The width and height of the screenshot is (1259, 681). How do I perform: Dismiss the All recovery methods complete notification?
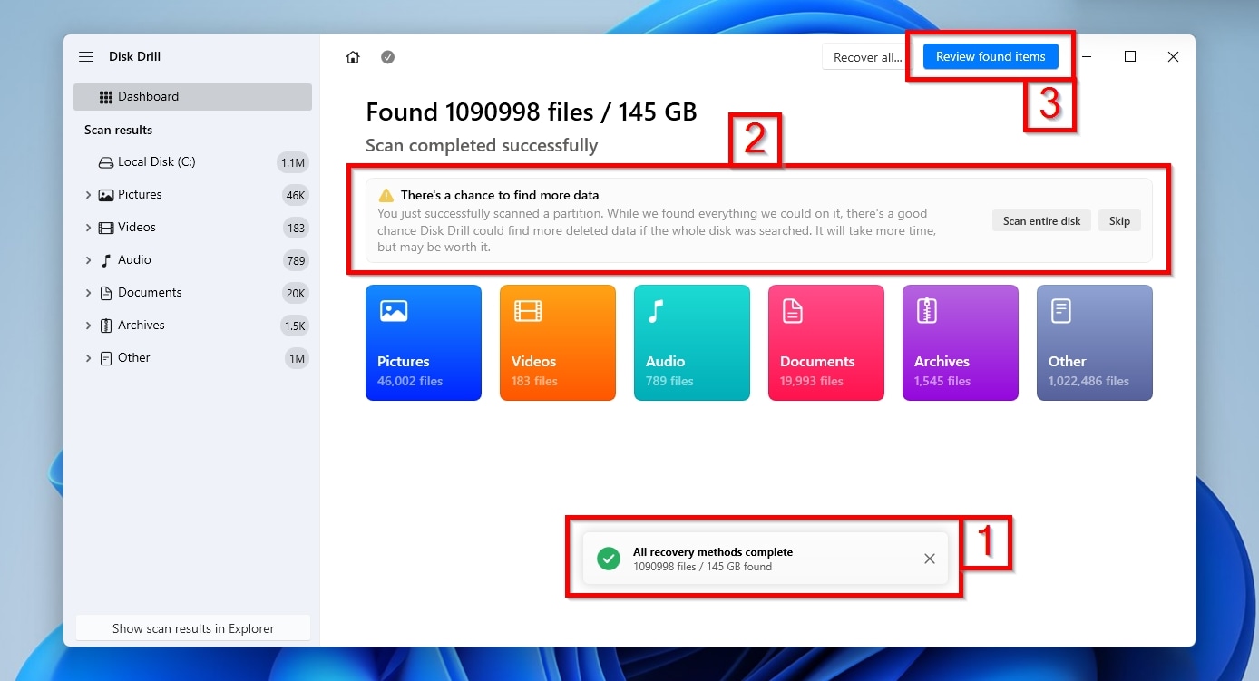(930, 559)
